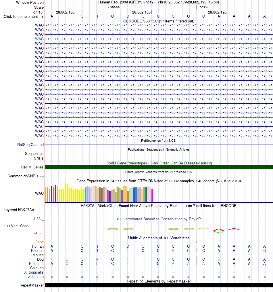Click the RepeatMasker track label

32,285
